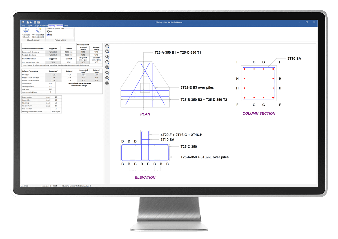Click the zoom last (L) magnifier
The image size is (338, 239).
point(107,57)
